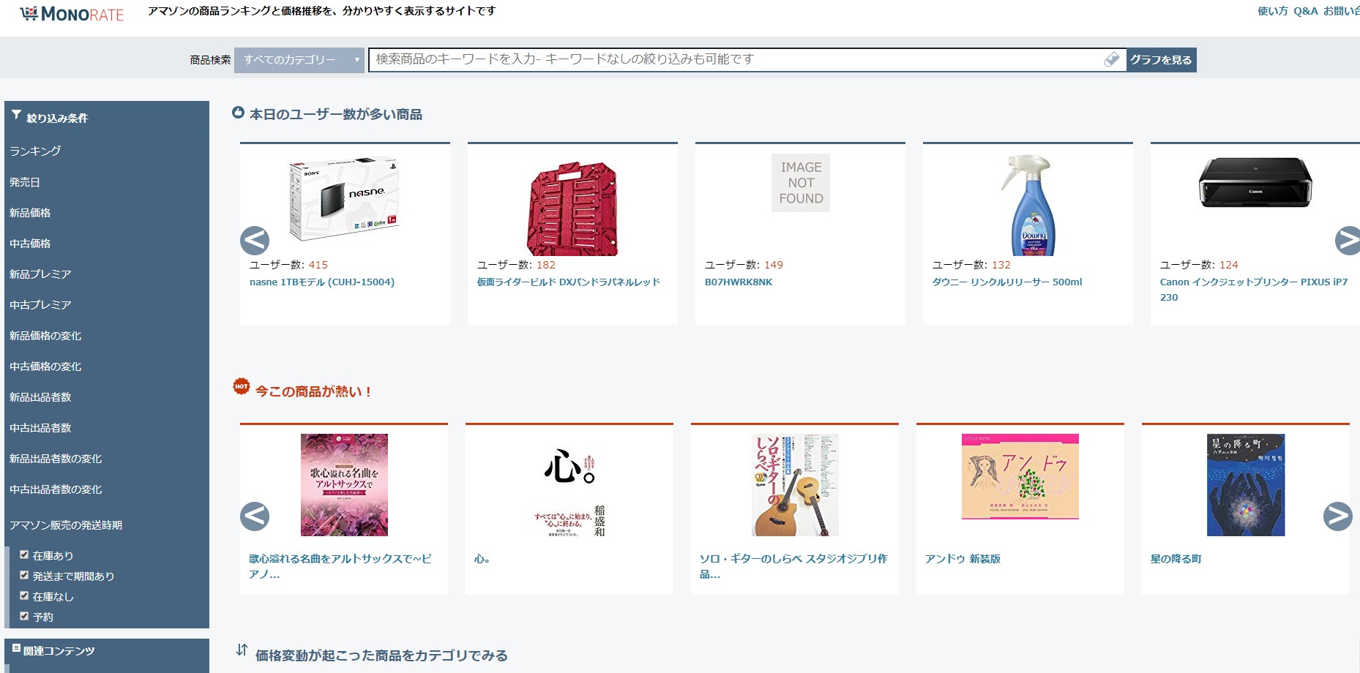The width and height of the screenshot is (1360, 673).
Task: Click right arrow in hot products carousel
Action: 1337,516
